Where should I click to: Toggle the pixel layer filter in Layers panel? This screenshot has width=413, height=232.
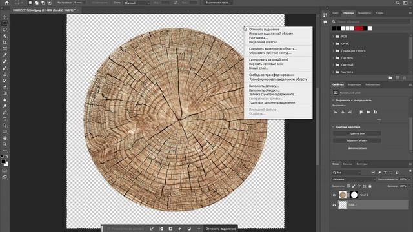pos(373,172)
